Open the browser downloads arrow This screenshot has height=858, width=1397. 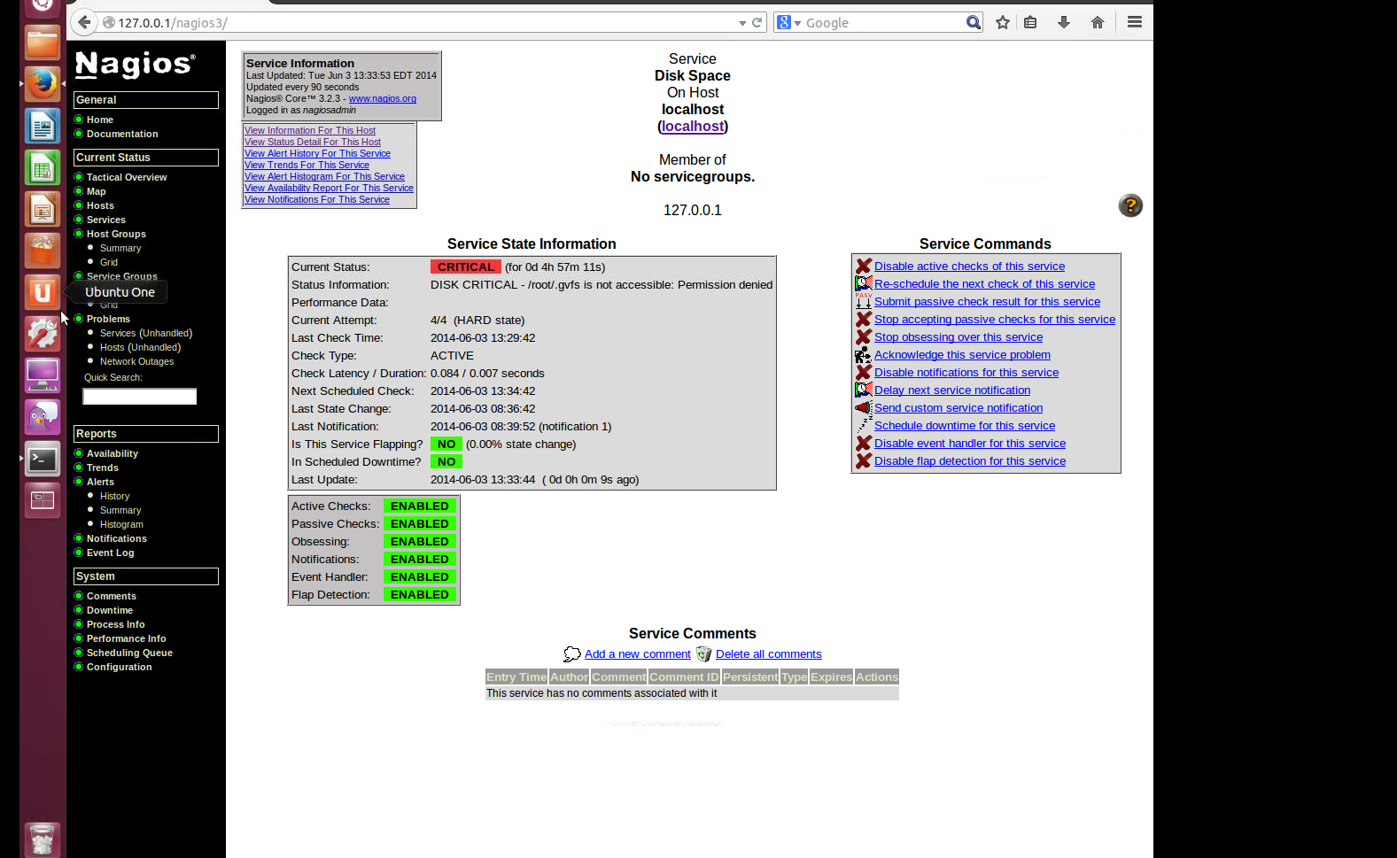[x=1064, y=23]
